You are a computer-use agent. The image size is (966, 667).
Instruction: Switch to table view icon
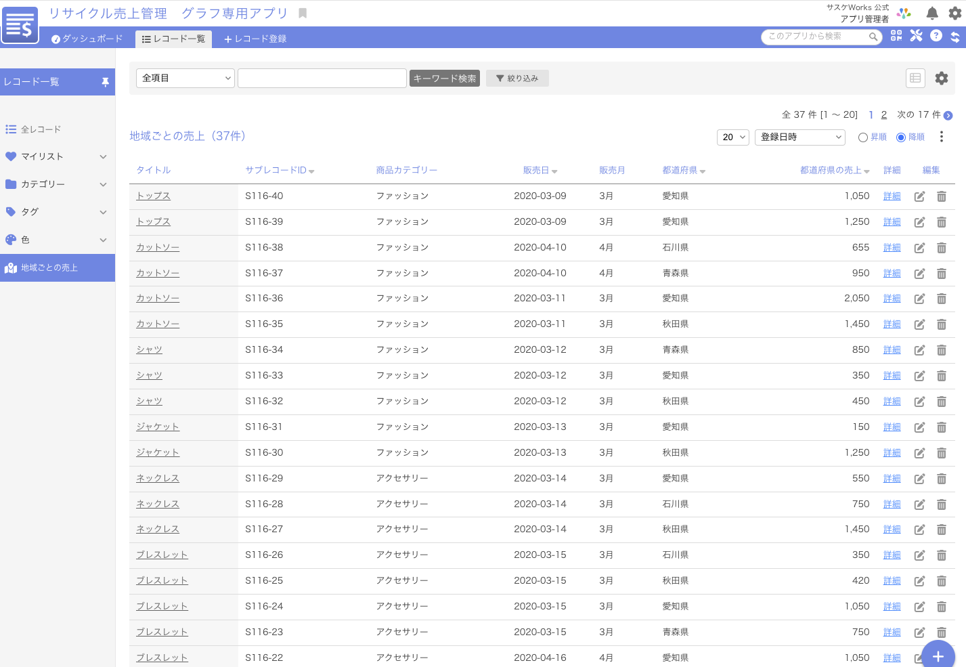pyautogui.click(x=915, y=78)
